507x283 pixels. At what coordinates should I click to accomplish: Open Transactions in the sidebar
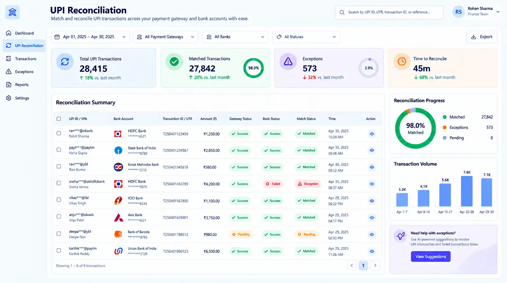24,59
